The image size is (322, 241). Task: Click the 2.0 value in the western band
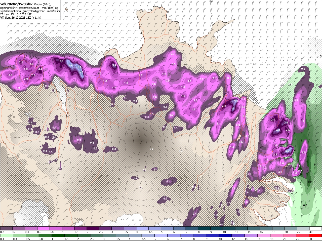[x=26, y=79]
